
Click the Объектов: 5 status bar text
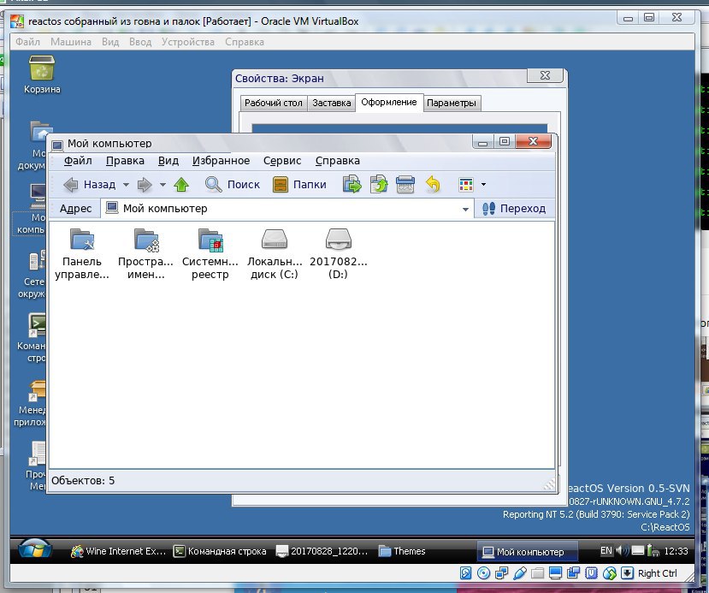pos(83,480)
